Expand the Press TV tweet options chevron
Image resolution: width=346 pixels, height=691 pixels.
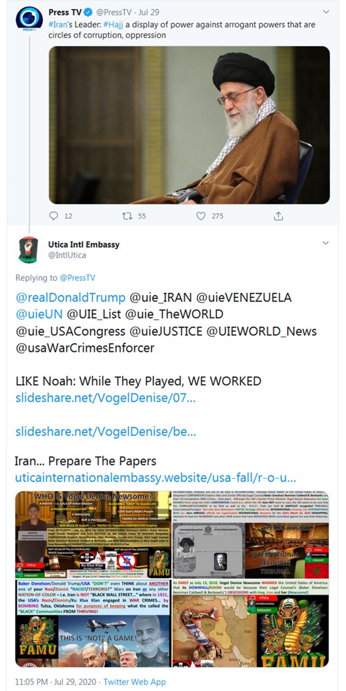coord(326,12)
